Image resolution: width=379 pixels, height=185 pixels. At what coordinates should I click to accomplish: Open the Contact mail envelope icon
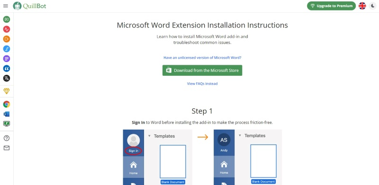(x=7, y=148)
